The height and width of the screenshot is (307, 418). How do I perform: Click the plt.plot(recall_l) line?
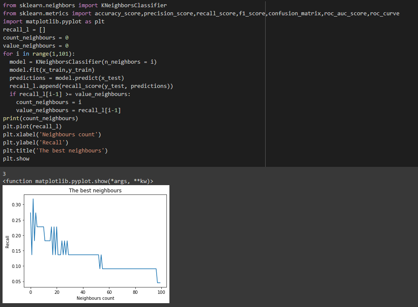coord(32,127)
